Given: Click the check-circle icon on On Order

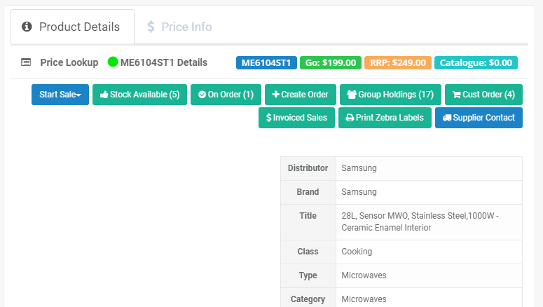Looking at the screenshot, I should [x=202, y=95].
